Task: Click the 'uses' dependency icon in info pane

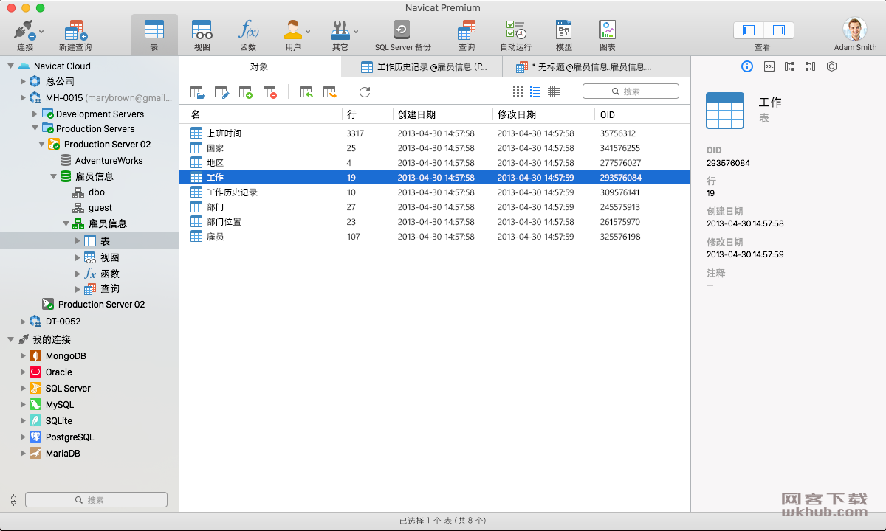Action: (789, 66)
